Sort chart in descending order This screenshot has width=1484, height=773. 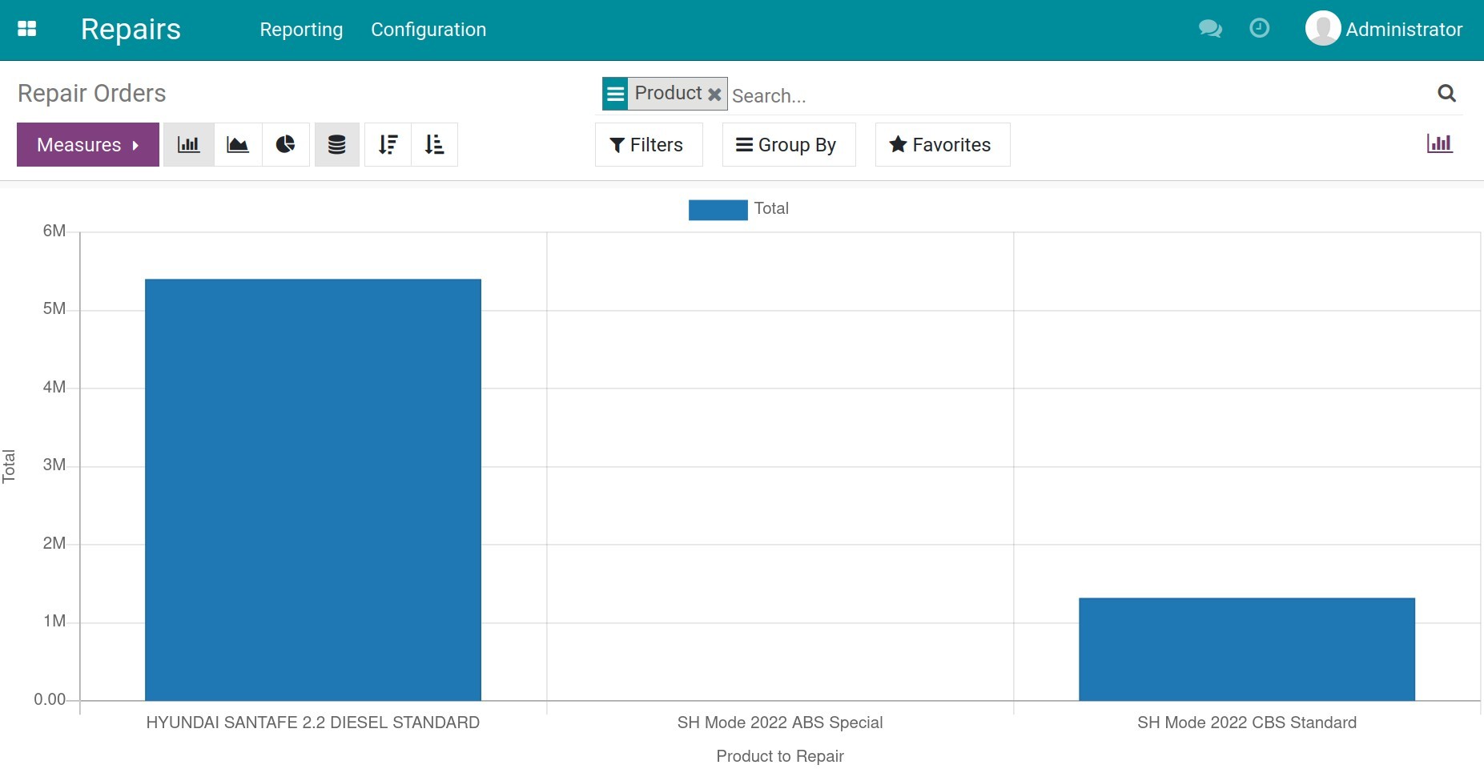388,145
